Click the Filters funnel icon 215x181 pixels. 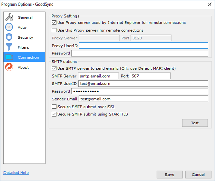tap(9, 47)
